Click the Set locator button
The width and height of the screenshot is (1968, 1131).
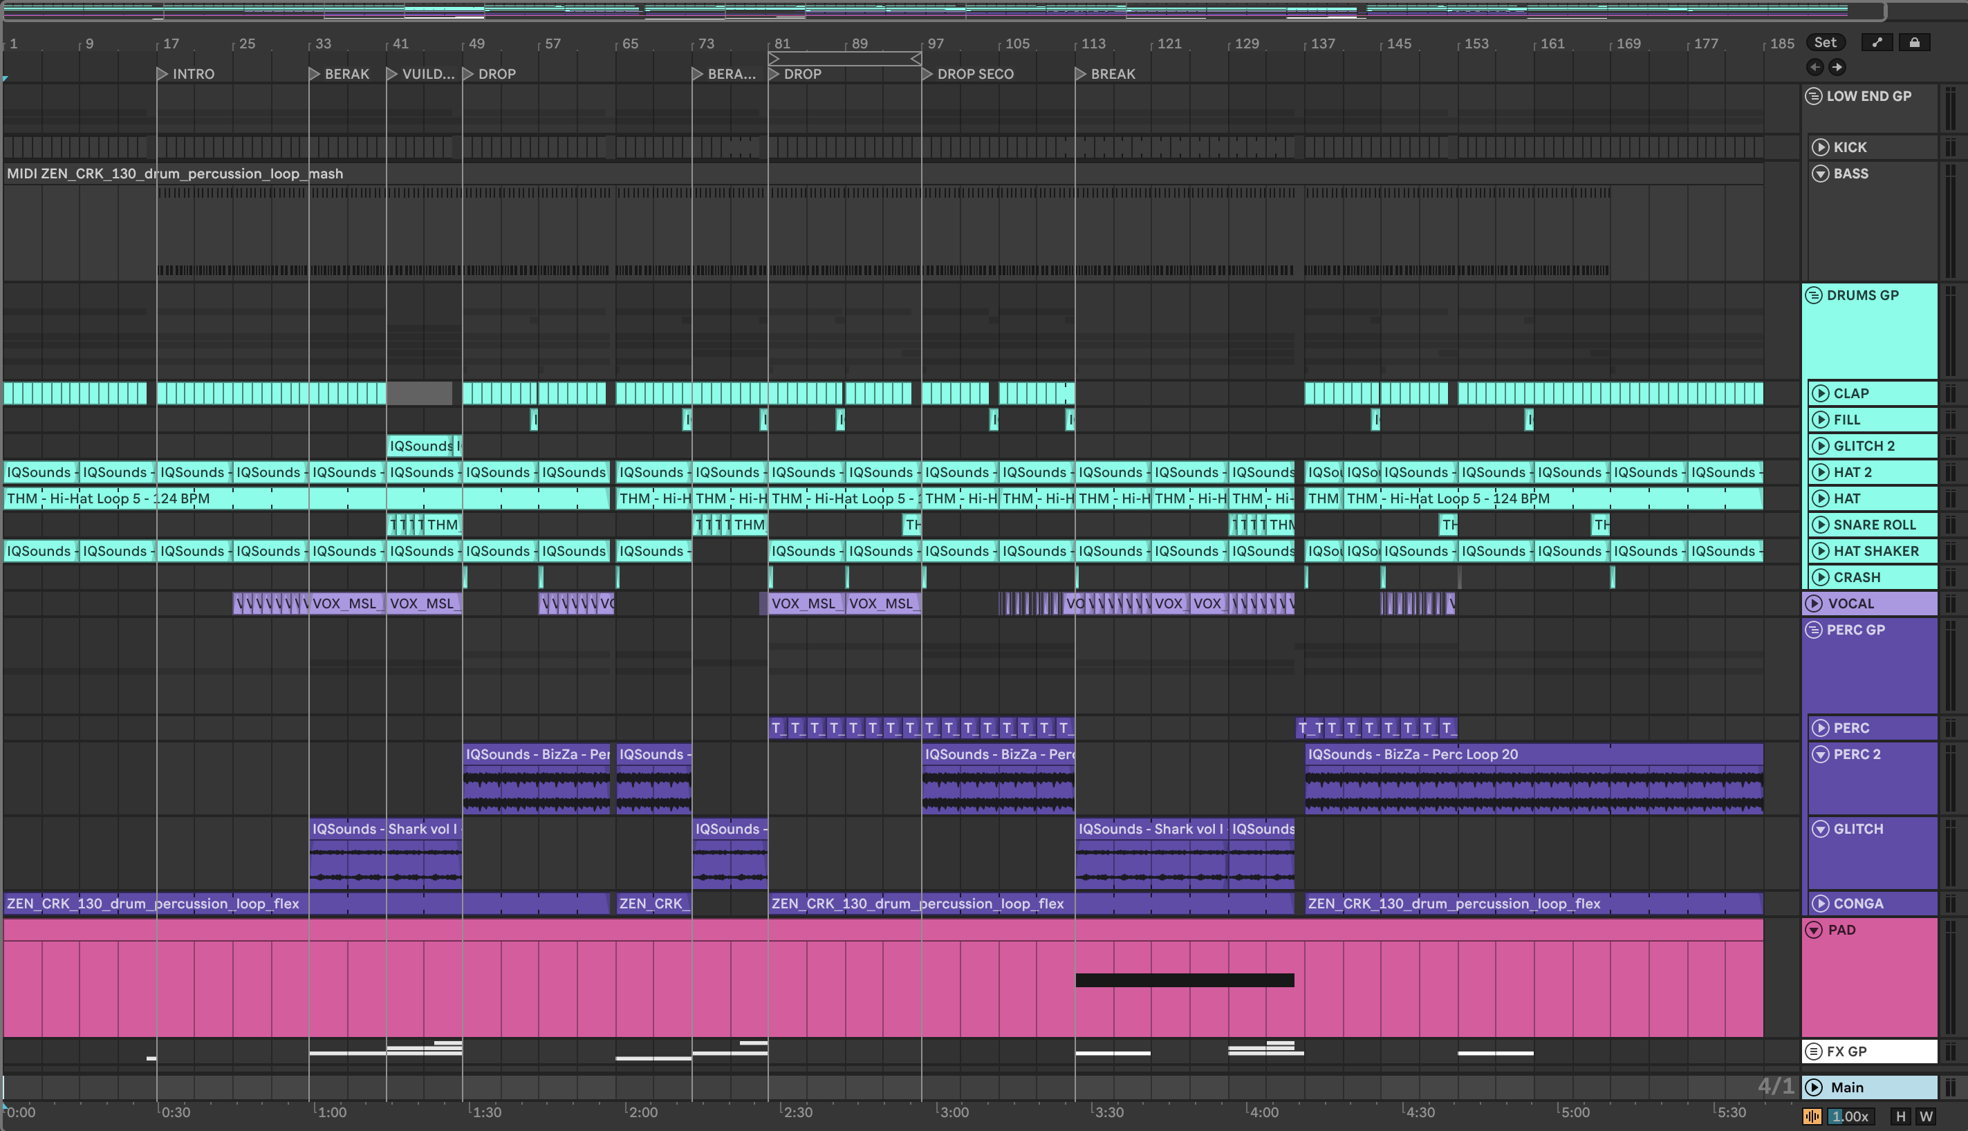(1825, 43)
